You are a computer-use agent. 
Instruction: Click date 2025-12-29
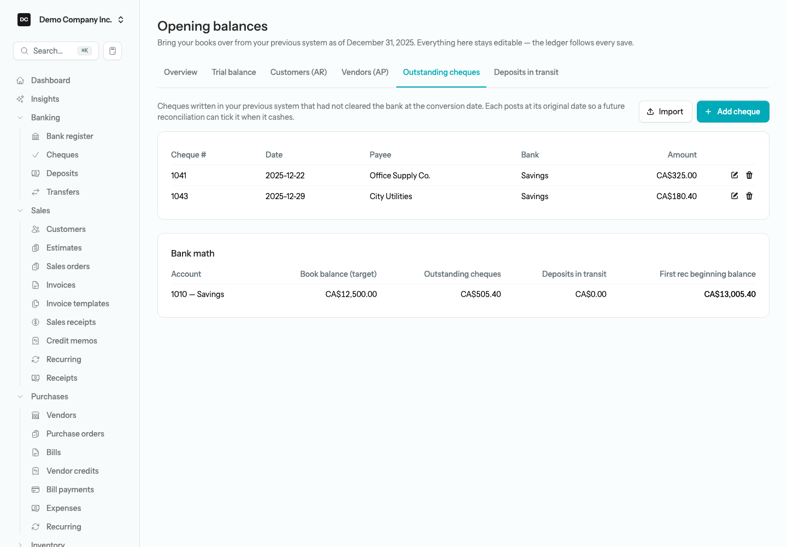(x=285, y=196)
